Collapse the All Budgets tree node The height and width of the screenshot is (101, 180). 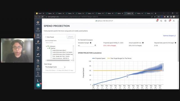tap(46, 46)
